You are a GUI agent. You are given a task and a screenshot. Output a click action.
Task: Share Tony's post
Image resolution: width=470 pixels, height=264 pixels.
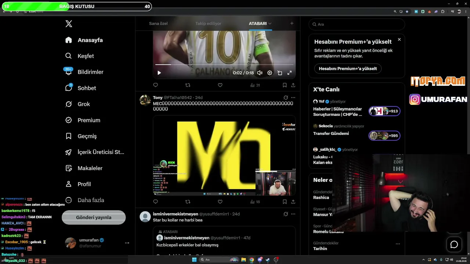(293, 202)
